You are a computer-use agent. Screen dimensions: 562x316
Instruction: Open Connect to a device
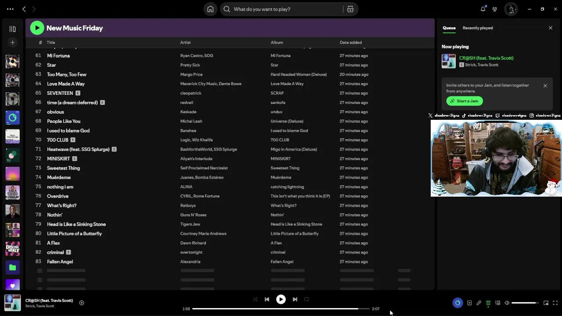tap(497, 303)
